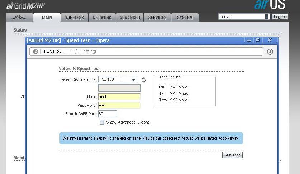This screenshot has width=300, height=174.
Task: Expand the Tools dropdown
Action: click(244, 16)
